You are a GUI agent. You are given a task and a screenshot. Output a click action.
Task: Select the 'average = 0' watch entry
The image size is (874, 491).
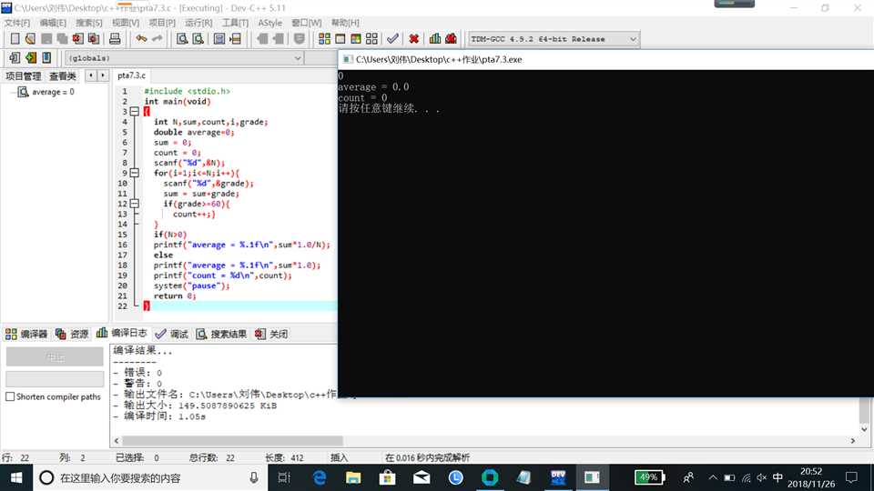click(53, 92)
